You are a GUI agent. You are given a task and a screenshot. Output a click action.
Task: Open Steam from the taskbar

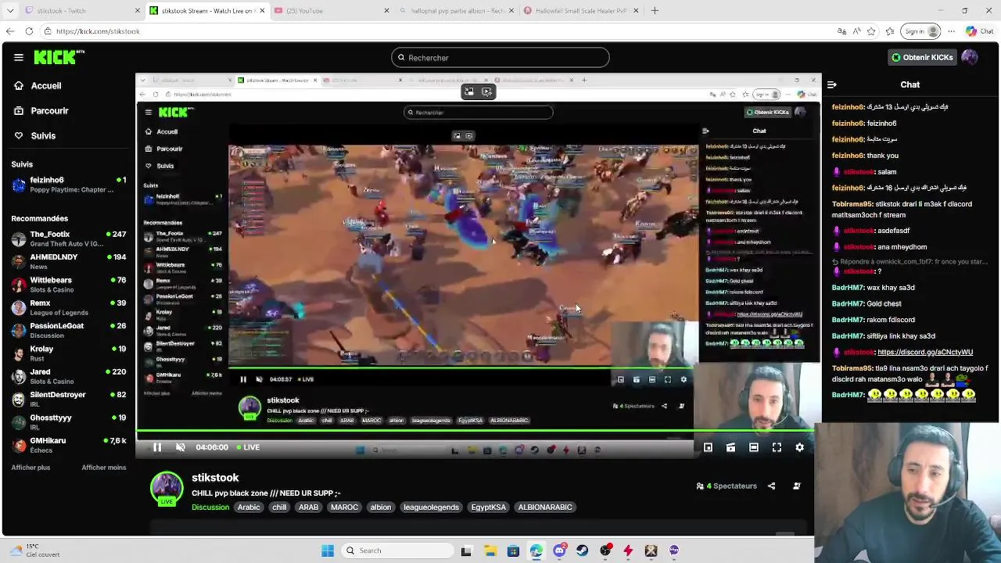point(583,550)
